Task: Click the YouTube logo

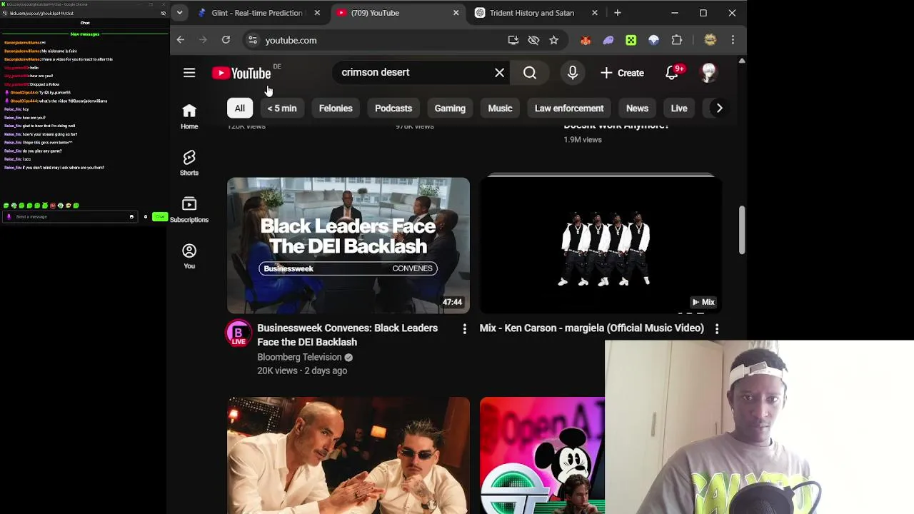Action: click(x=241, y=73)
